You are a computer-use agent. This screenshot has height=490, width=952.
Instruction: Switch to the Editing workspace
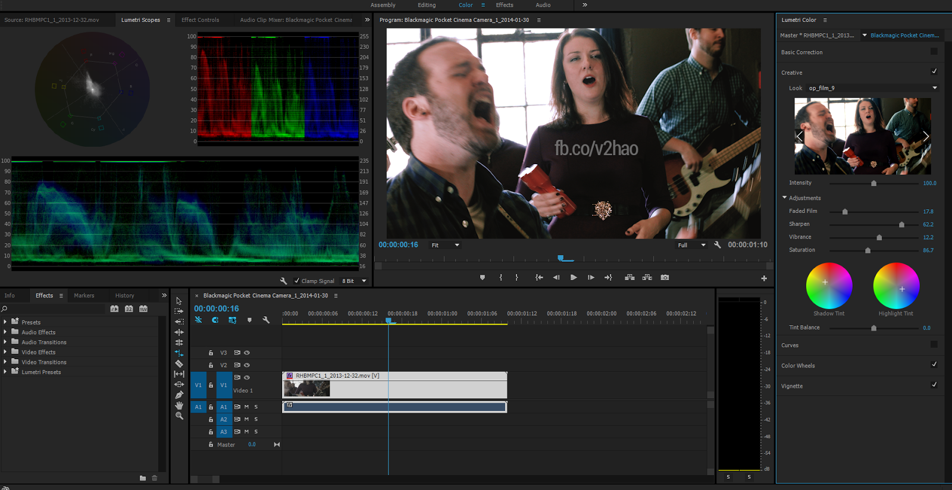(x=427, y=5)
